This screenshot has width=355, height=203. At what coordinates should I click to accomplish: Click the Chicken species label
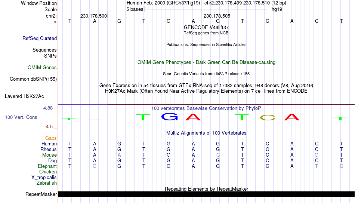[x=48, y=172]
